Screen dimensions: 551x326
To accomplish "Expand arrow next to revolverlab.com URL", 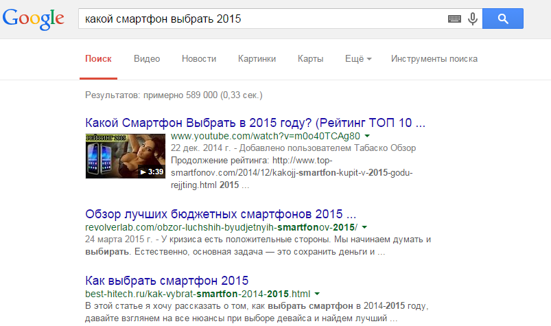I will (364, 227).
